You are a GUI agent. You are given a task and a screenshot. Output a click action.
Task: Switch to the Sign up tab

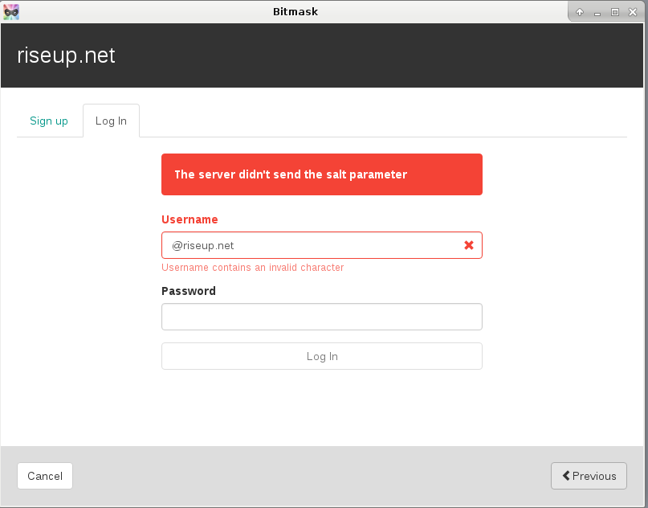[49, 121]
